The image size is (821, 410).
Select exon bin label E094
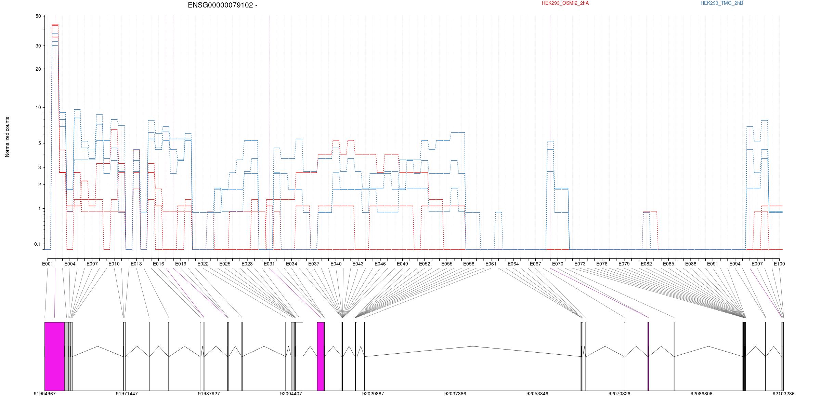pos(735,264)
